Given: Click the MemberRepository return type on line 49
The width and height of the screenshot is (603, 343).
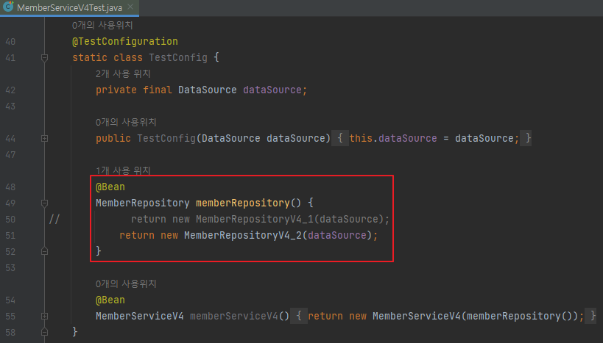Looking at the screenshot, I should pos(143,203).
